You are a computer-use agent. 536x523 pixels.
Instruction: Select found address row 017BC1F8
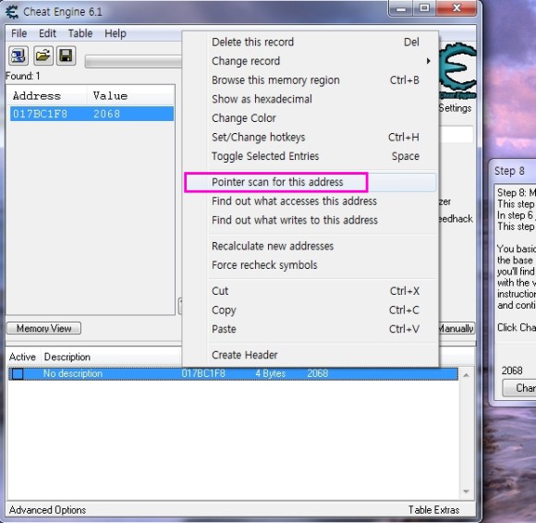91,114
